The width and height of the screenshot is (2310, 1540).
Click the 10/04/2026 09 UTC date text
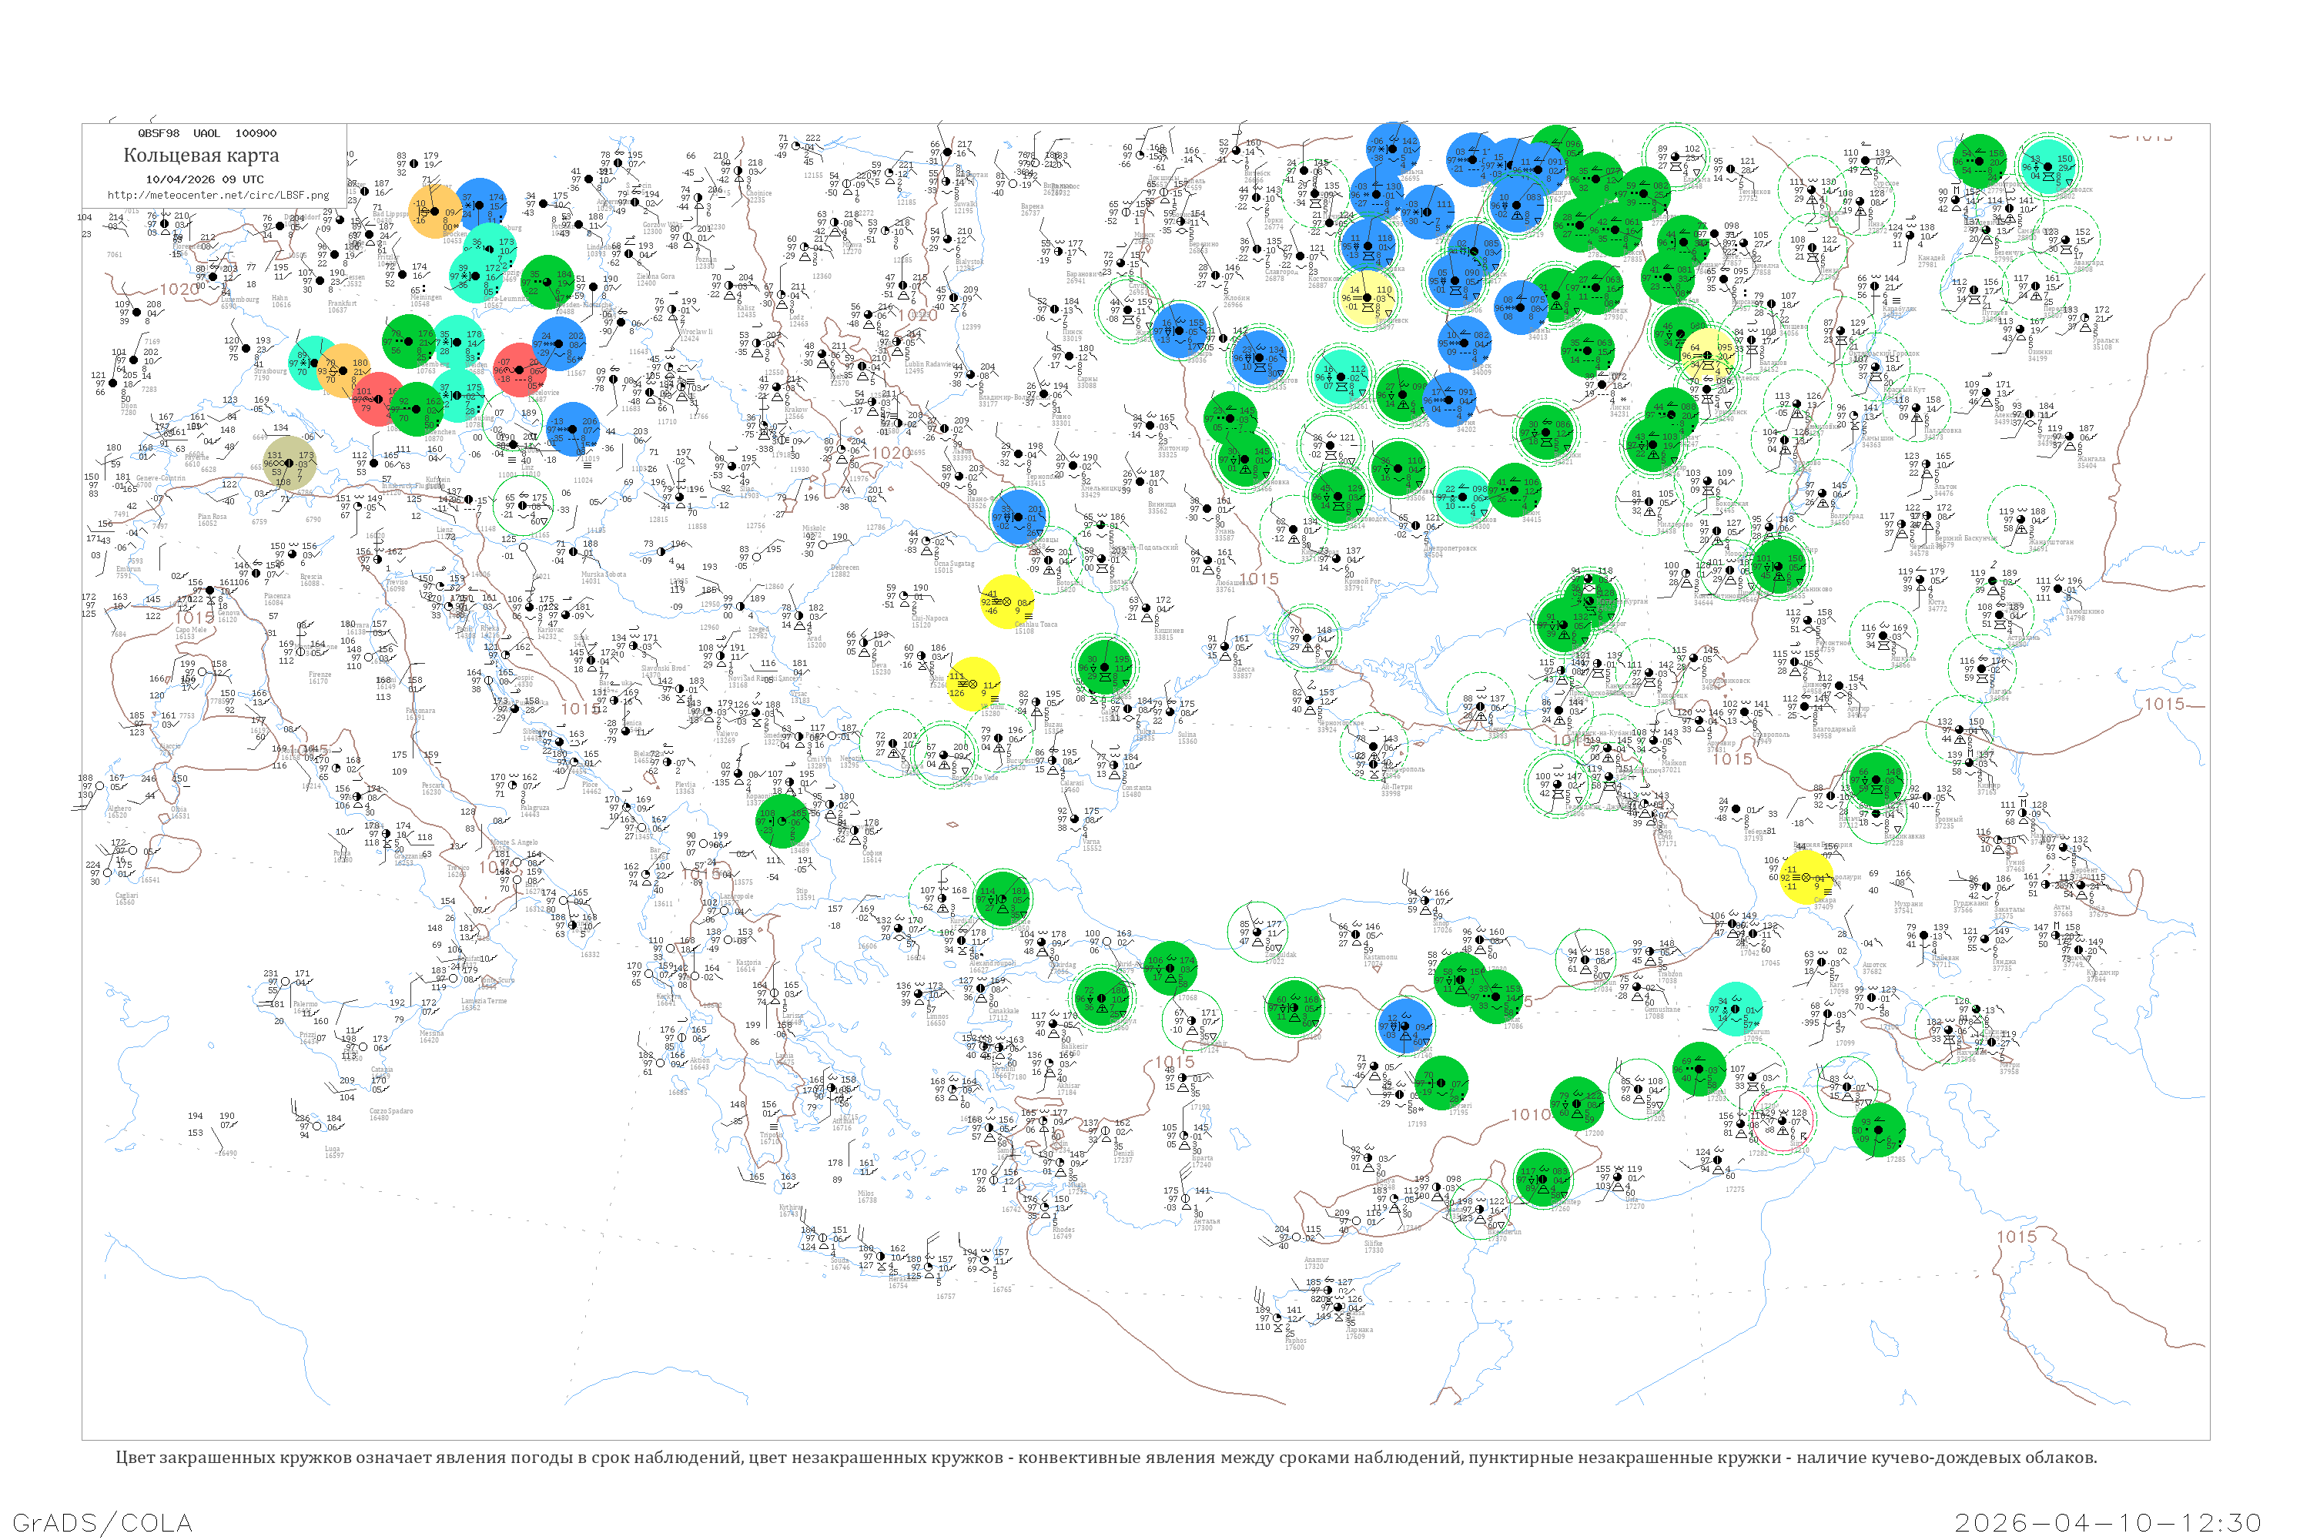pyautogui.click(x=204, y=179)
